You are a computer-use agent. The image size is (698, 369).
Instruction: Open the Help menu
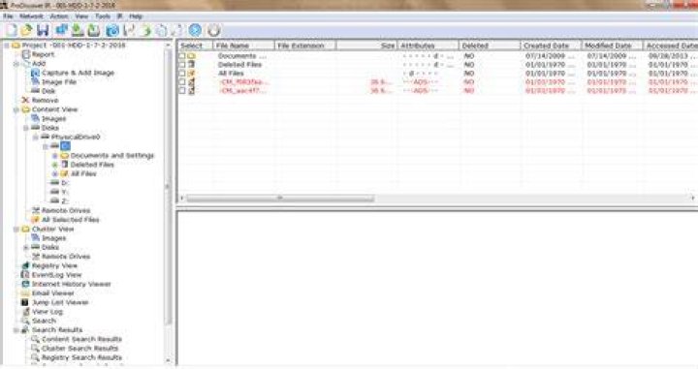tap(136, 16)
